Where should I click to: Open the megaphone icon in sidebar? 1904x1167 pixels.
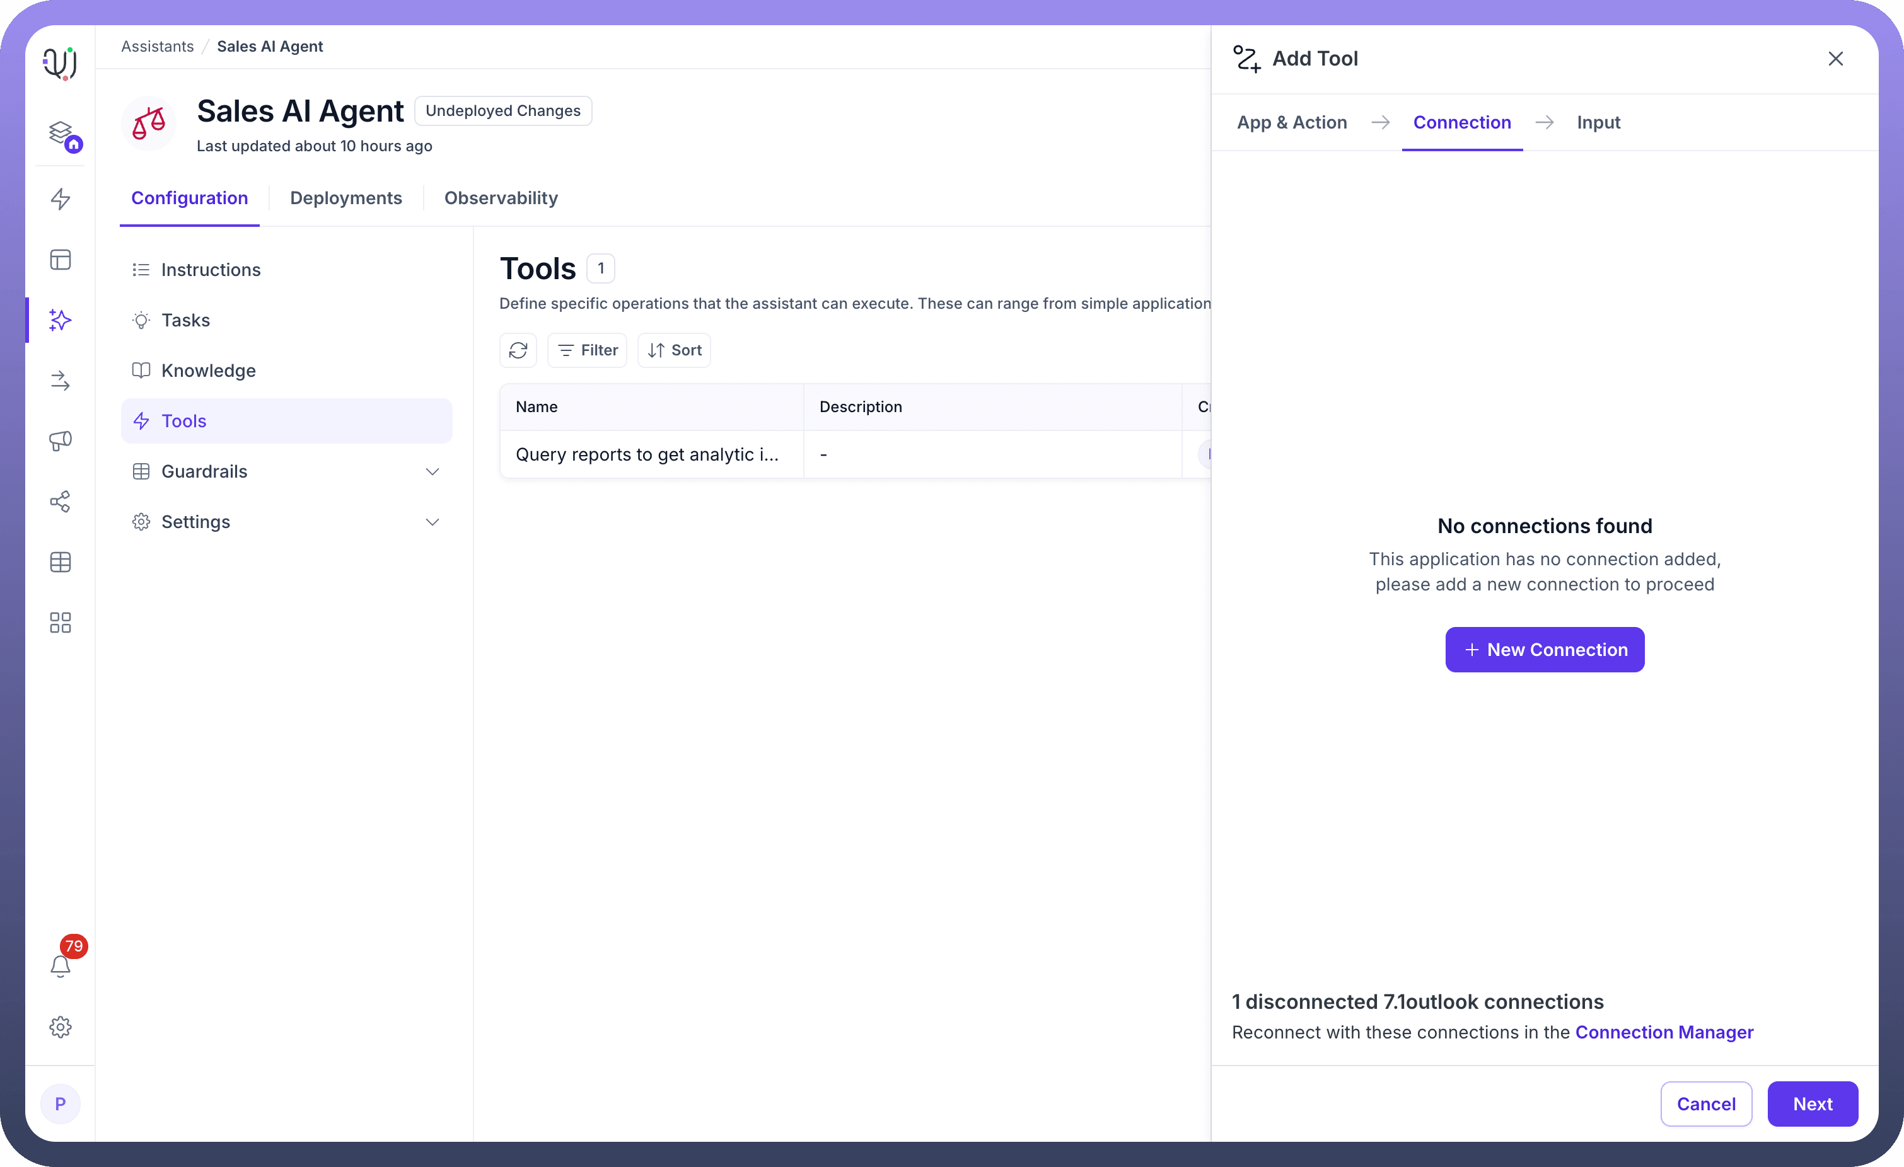point(61,440)
